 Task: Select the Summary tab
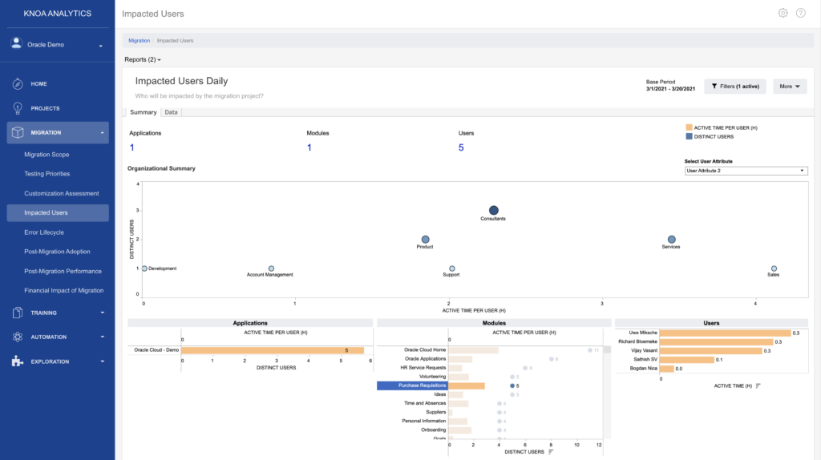tap(143, 112)
